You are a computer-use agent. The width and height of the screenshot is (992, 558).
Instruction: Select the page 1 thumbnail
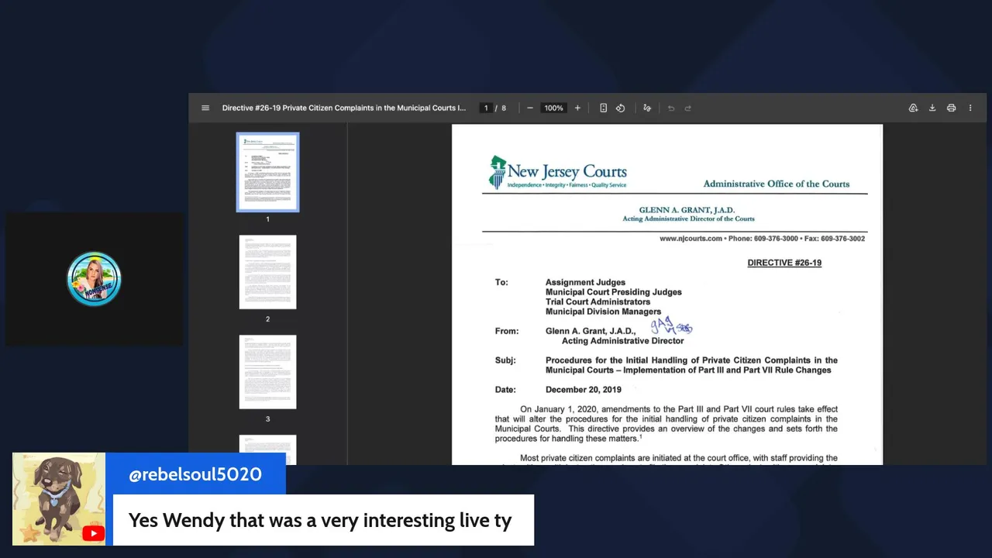[x=267, y=172]
